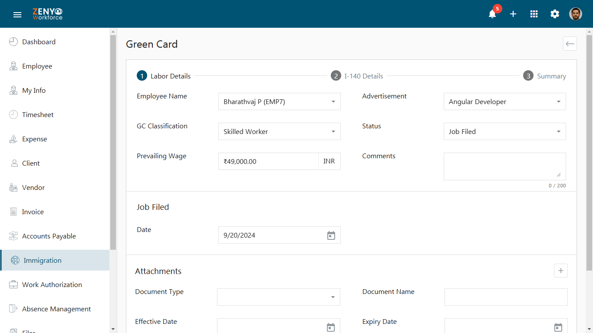Jump to the Summary step
This screenshot has width=593, height=333.
[x=545, y=76]
